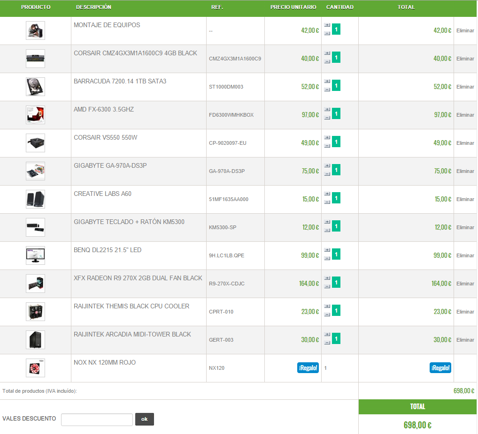Click Eliminar for GIGABYTE GA-970A-DS3P
This screenshot has width=478, height=434.
[465, 171]
